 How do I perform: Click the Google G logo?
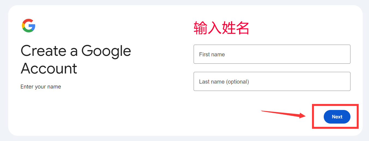pos(28,26)
